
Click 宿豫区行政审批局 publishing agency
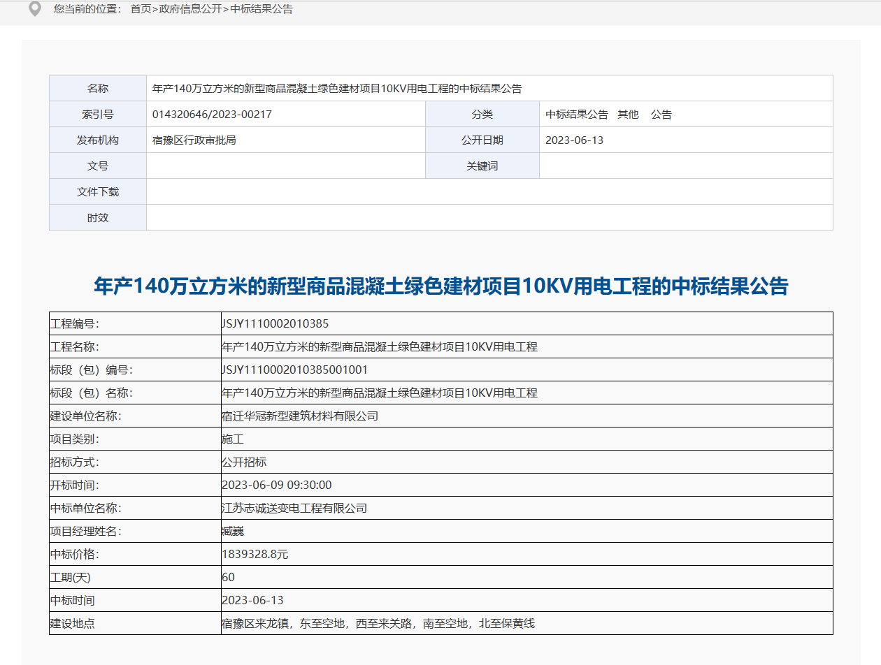point(194,140)
